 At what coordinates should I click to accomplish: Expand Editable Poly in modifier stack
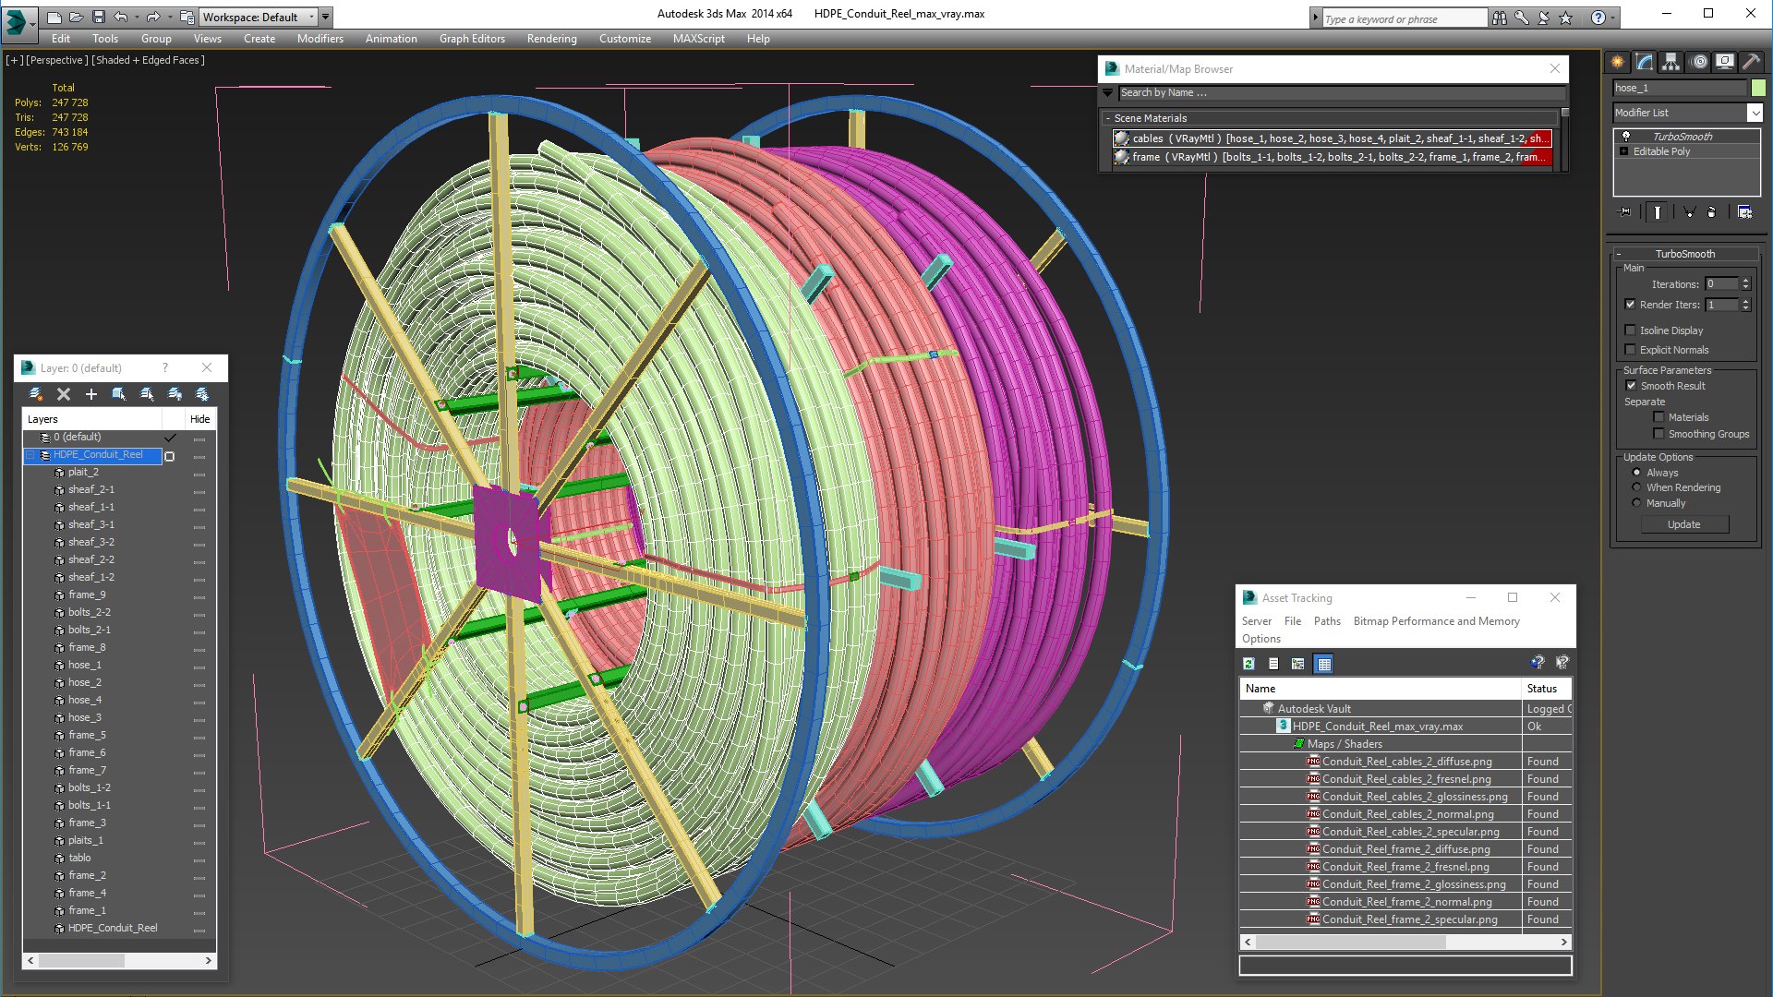(1624, 151)
